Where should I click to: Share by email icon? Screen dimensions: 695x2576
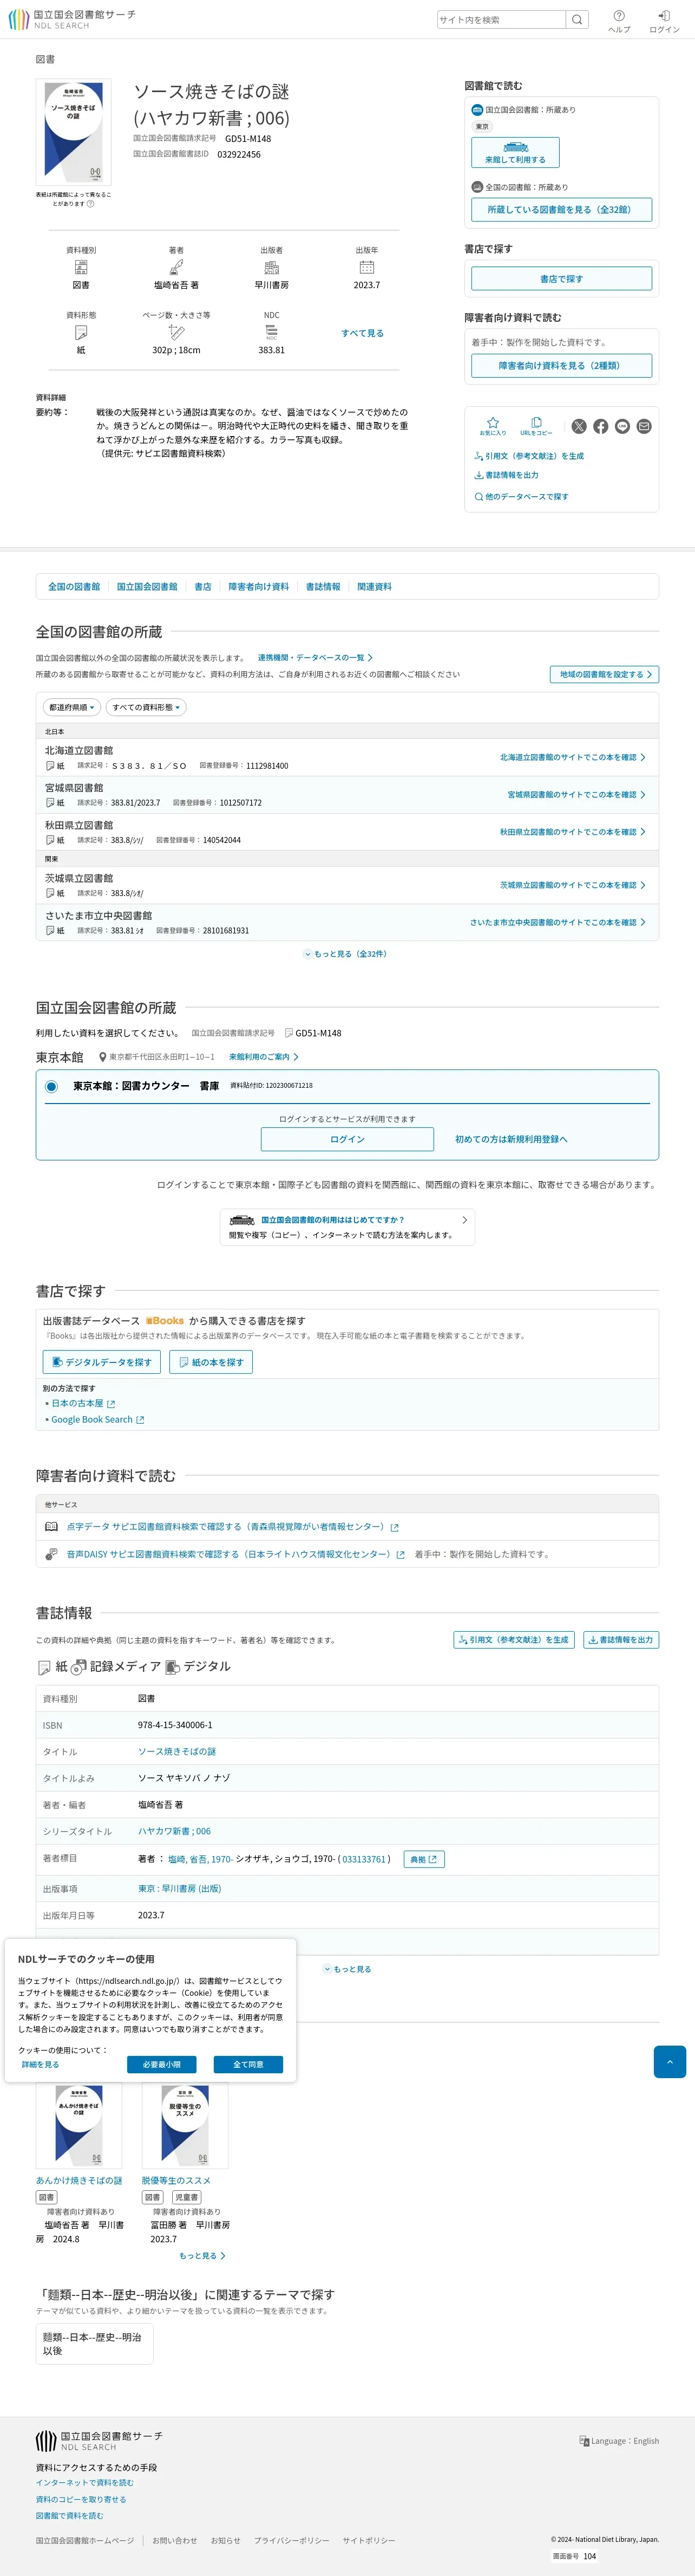click(x=644, y=426)
